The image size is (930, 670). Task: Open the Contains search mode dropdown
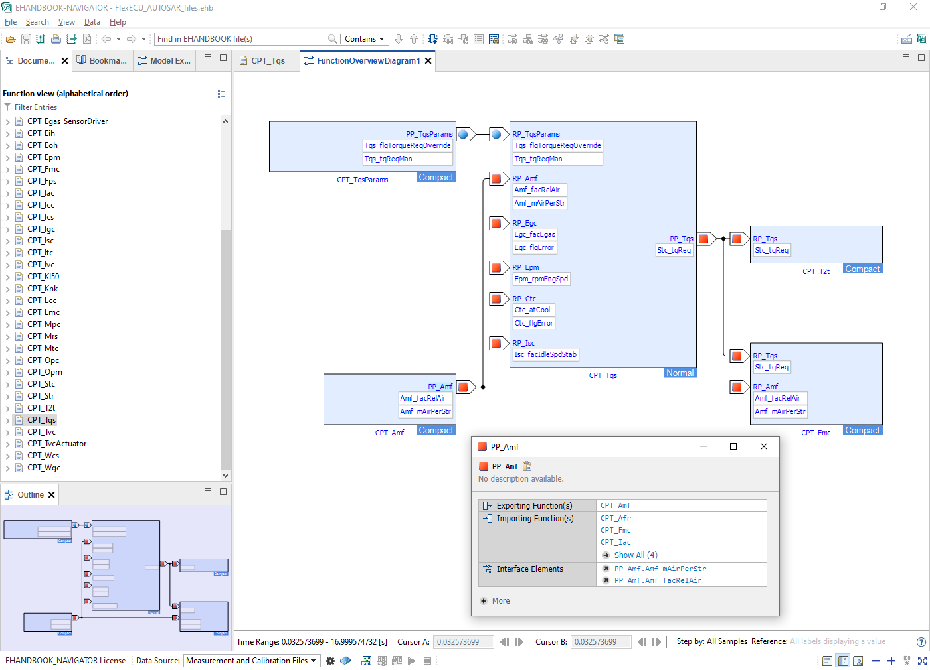coord(364,39)
